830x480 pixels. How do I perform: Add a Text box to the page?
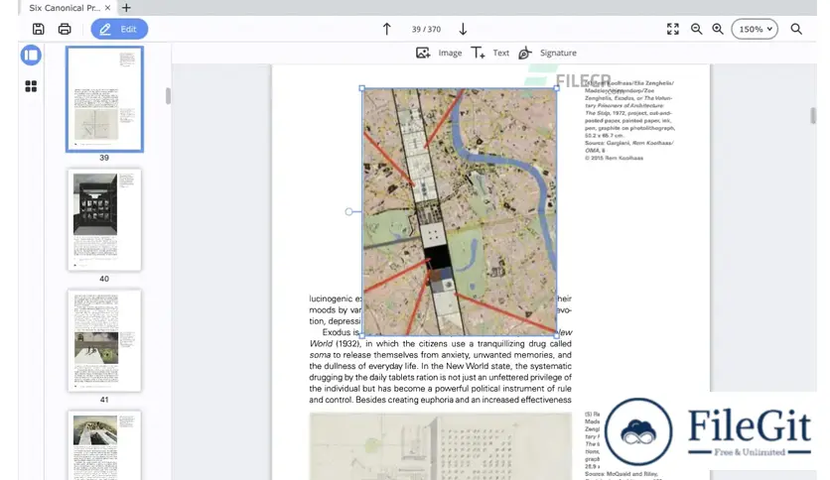point(489,53)
